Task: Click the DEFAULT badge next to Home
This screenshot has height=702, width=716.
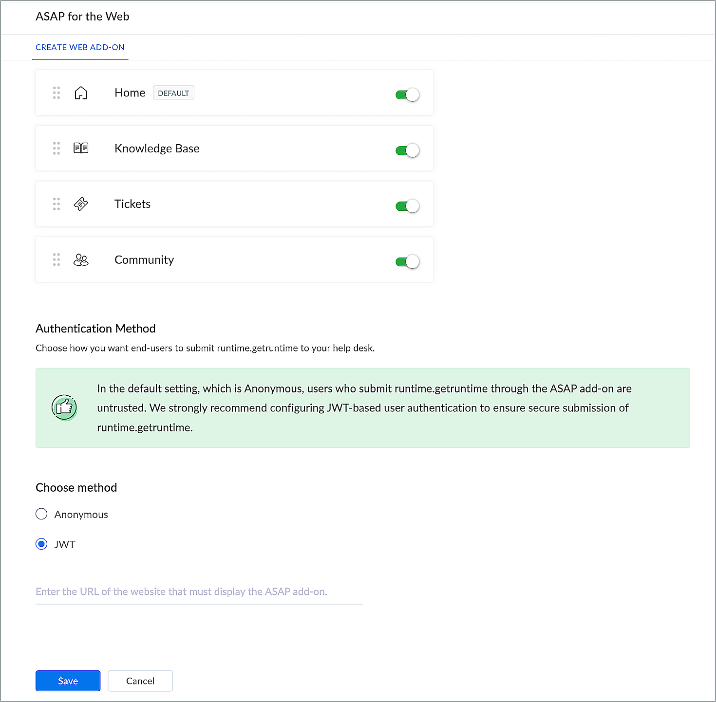Action: tap(173, 93)
